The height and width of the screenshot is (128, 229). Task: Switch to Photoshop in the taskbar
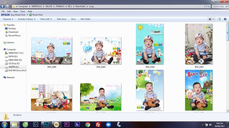pyautogui.click(x=46, y=124)
